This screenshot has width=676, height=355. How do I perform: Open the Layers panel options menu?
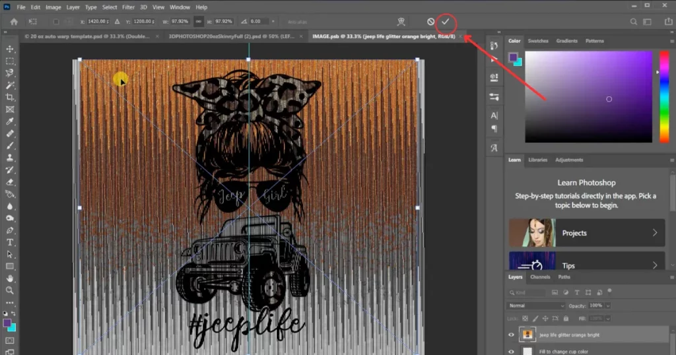671,277
